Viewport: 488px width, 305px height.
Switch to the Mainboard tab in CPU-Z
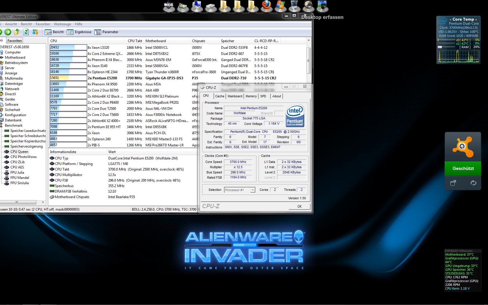(x=235, y=96)
